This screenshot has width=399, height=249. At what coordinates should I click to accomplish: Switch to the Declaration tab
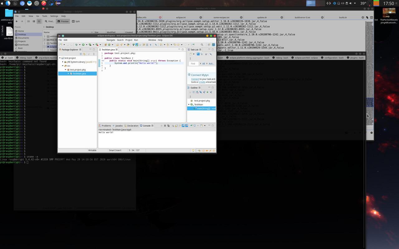point(131,125)
